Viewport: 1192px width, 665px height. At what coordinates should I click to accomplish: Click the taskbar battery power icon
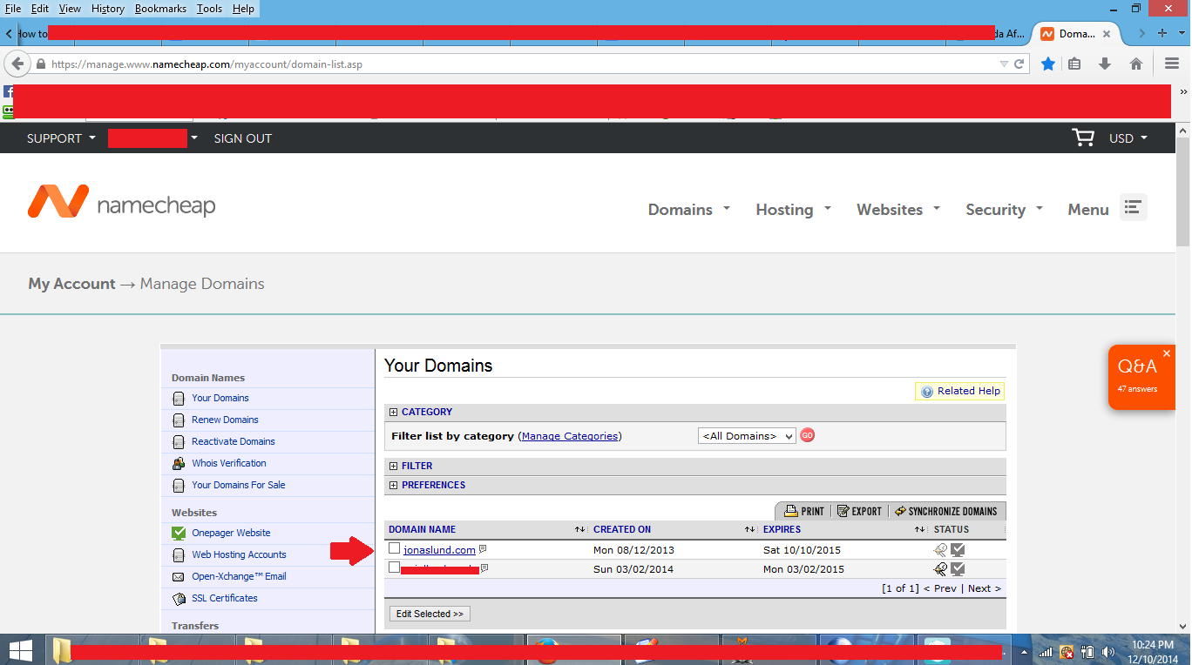1087,651
